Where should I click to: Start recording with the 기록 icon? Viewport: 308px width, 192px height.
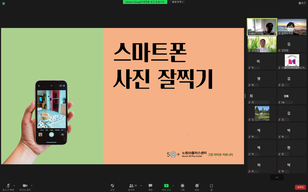[182, 186]
